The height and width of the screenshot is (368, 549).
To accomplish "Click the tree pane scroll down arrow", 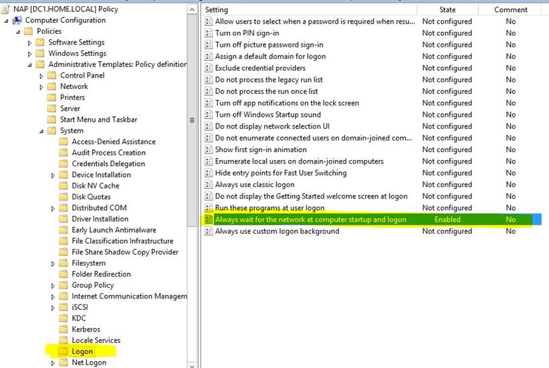I will (192, 365).
